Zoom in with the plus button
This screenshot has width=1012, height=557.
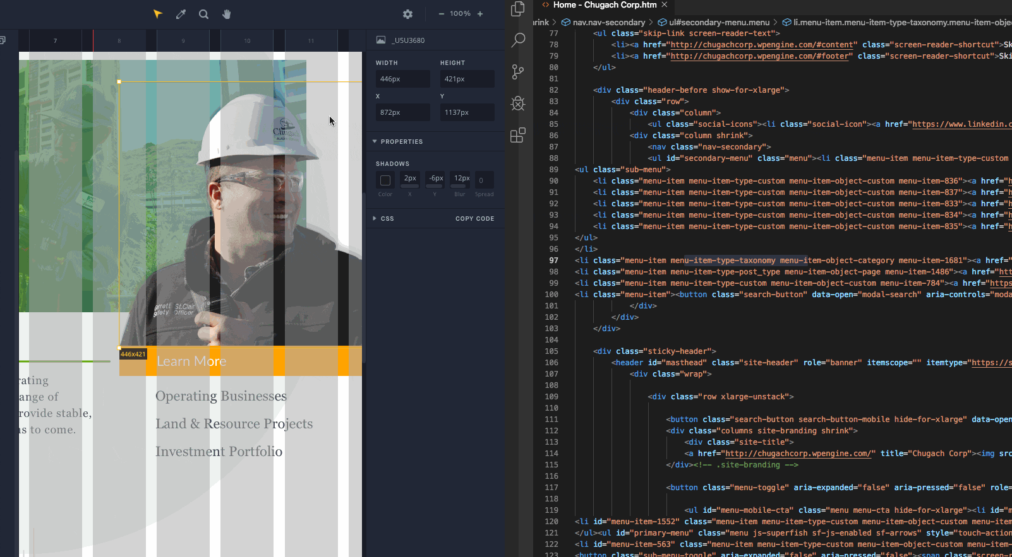[x=480, y=14]
